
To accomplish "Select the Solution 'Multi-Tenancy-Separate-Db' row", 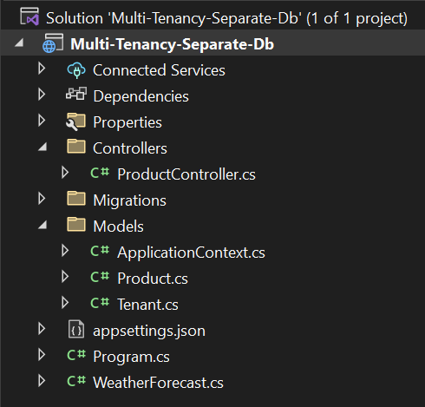I will pos(212,17).
